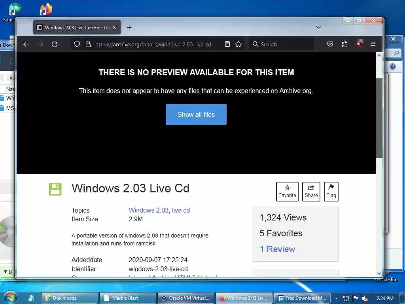Click the Windows 2.03 Live Cd title

pos(131,188)
